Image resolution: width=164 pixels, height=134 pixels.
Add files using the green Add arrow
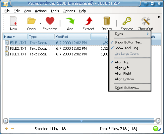tap(70, 21)
